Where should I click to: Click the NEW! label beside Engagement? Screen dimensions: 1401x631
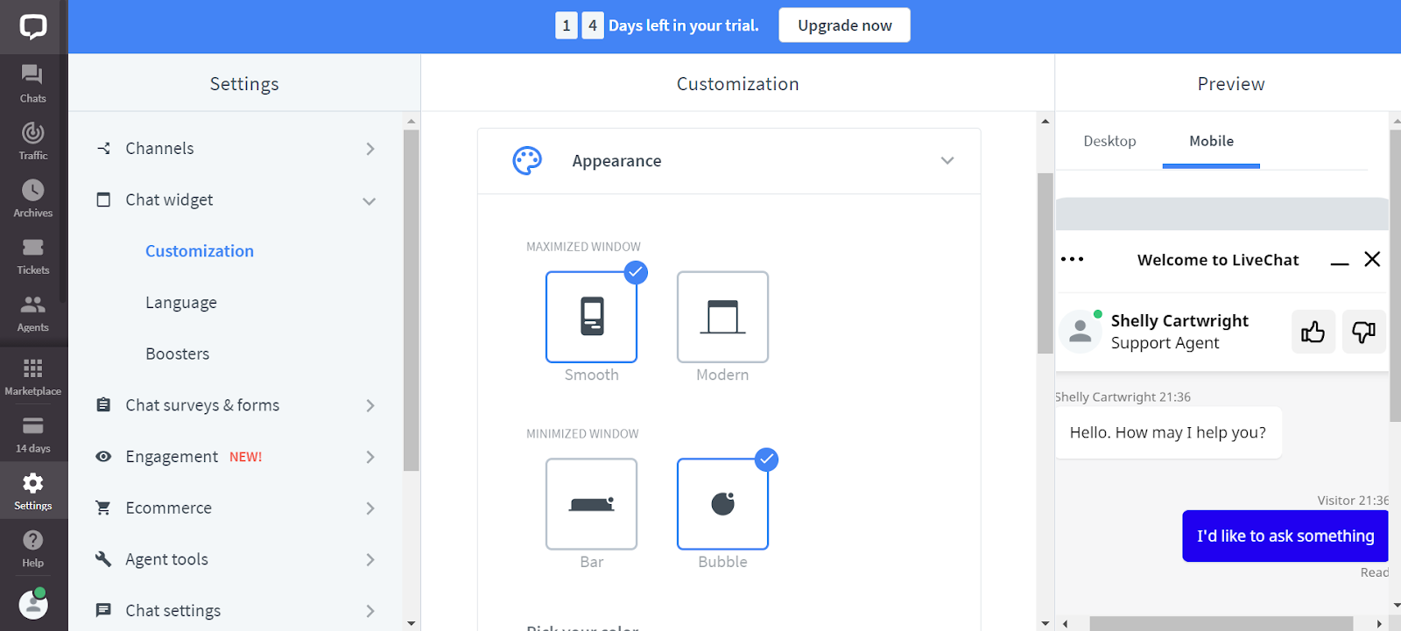point(246,457)
